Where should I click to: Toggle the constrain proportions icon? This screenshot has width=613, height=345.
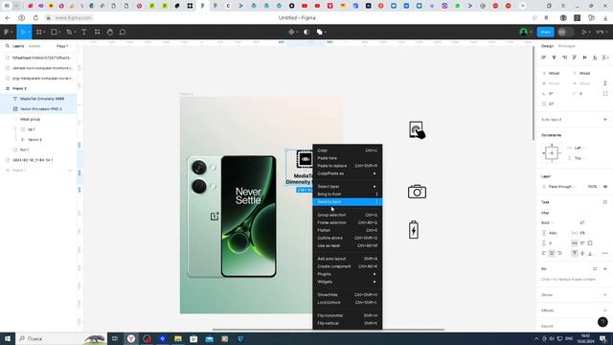pyautogui.click(x=605, y=83)
